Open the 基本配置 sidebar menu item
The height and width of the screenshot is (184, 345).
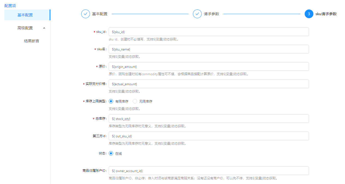point(27,15)
